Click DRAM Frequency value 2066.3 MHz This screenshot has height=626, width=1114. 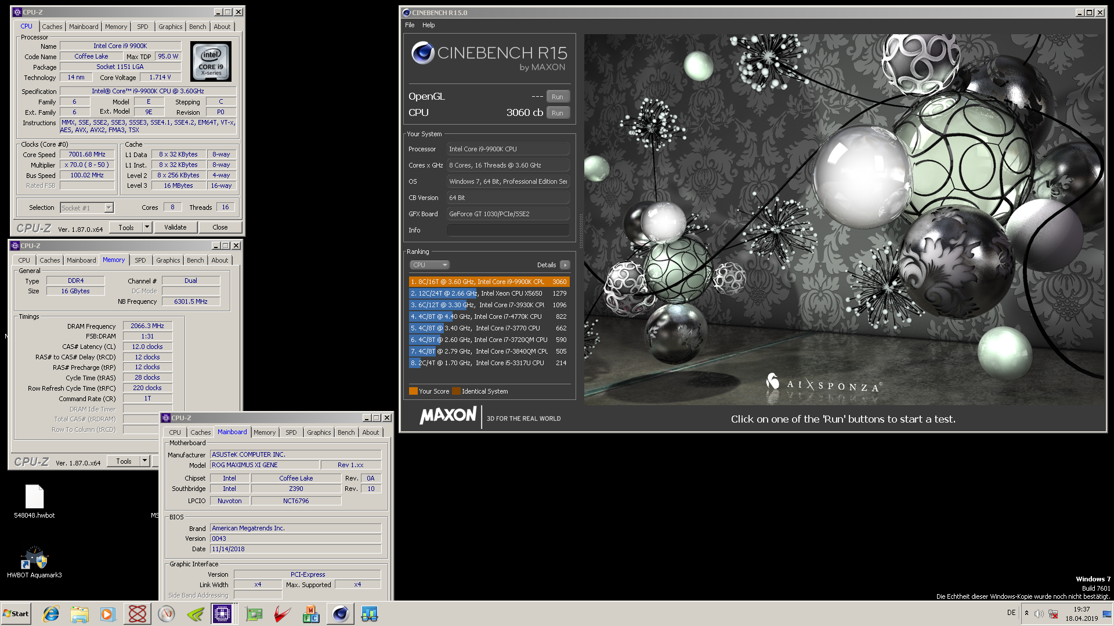(147, 326)
